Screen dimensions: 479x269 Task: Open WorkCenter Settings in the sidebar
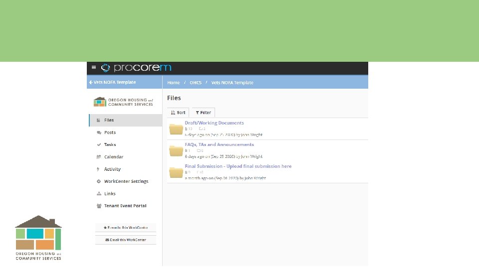click(126, 181)
